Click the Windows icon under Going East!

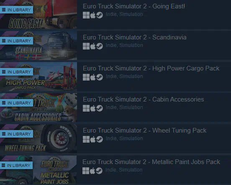click(86, 15)
